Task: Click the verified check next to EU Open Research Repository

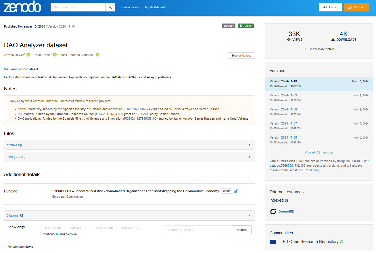Action: coord(342,242)
